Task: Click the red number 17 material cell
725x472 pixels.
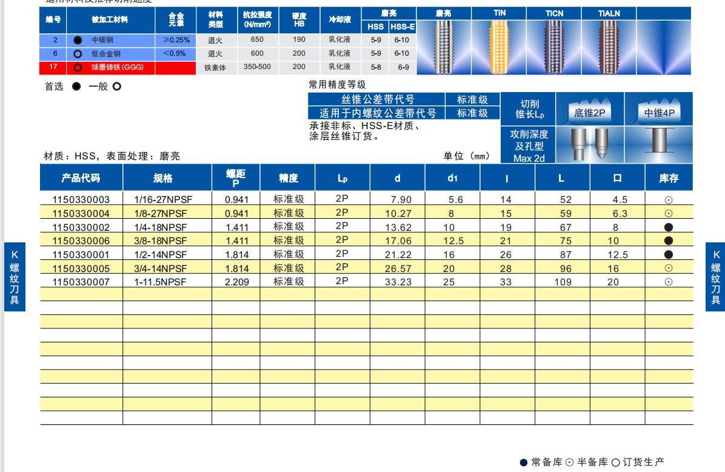Action: pyautogui.click(x=53, y=67)
